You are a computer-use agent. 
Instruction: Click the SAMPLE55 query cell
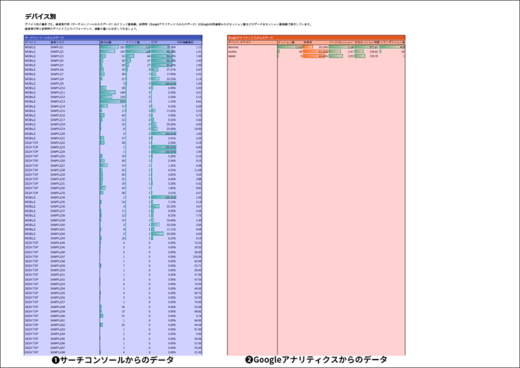(x=58, y=293)
